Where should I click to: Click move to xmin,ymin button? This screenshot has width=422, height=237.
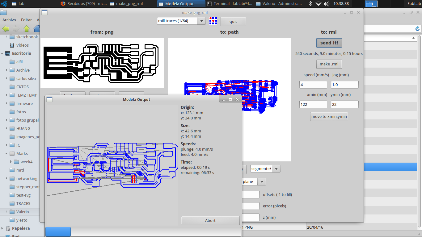click(329, 117)
